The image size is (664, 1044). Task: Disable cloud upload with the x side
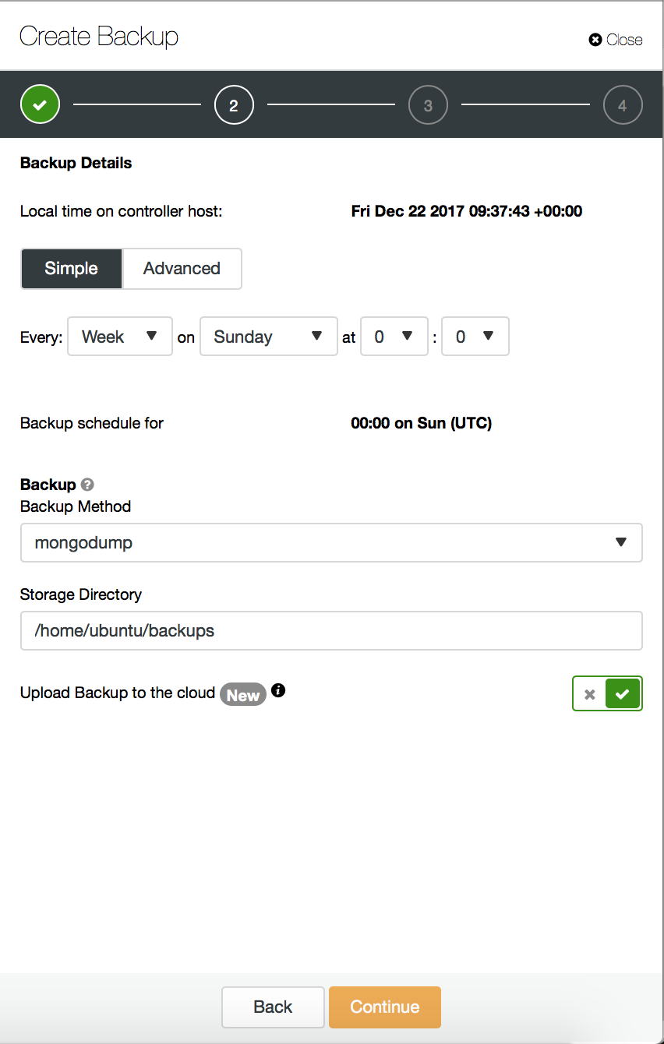click(590, 693)
